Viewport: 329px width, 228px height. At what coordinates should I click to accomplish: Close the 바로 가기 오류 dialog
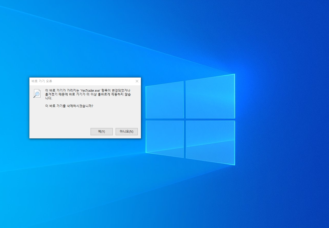[x=137, y=81]
